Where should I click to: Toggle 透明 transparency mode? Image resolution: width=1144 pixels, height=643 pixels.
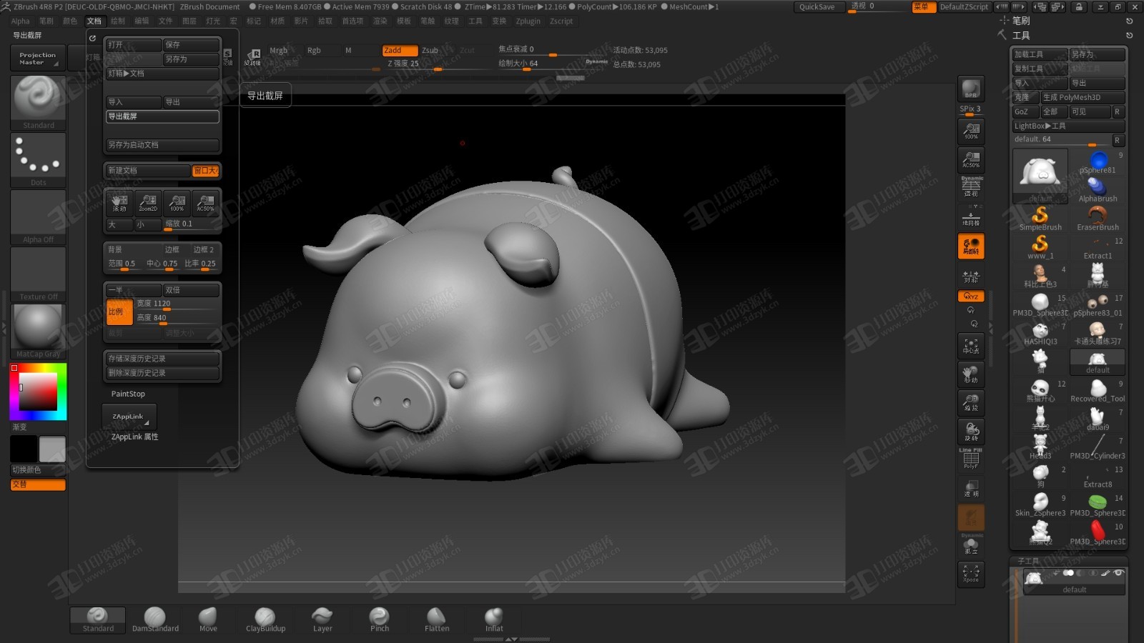pyautogui.click(x=971, y=489)
